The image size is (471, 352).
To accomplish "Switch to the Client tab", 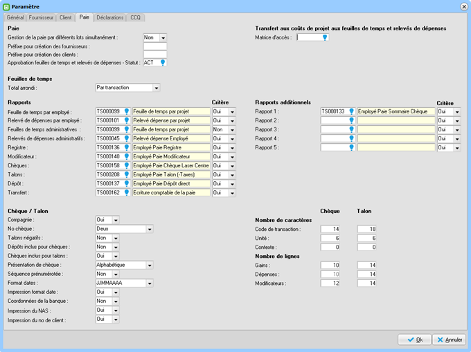I will click(66, 18).
